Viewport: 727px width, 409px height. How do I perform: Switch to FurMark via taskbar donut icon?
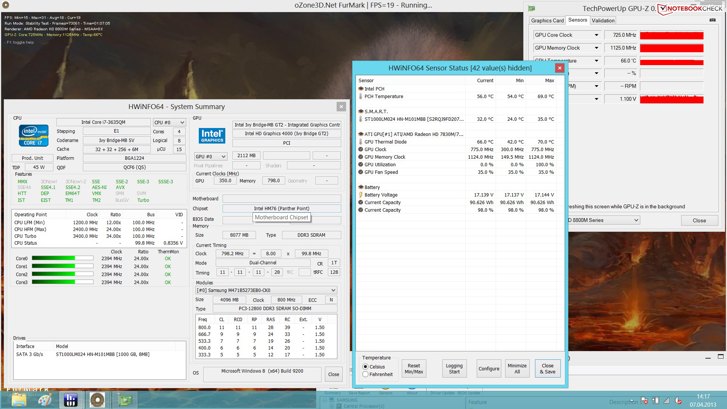click(x=97, y=400)
